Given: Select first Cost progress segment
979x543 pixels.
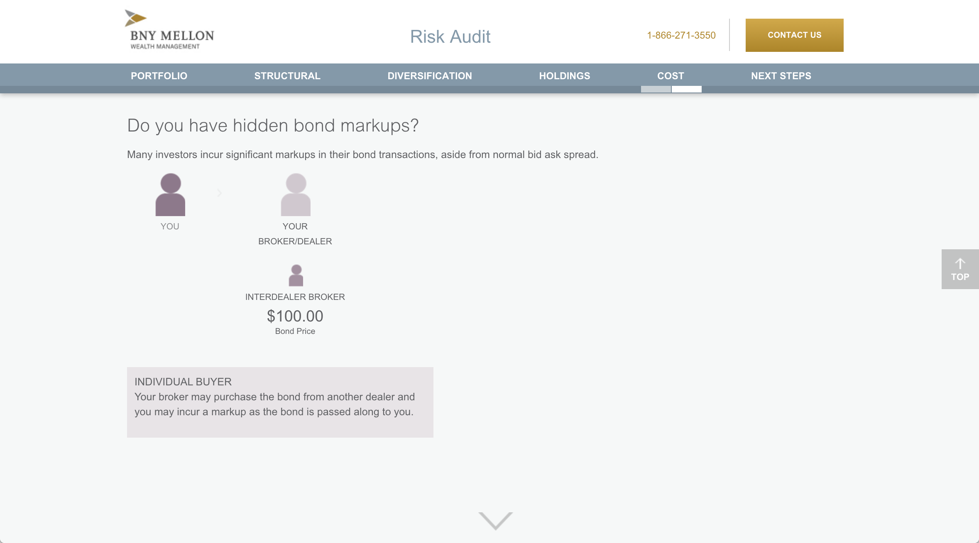Looking at the screenshot, I should coord(656,89).
